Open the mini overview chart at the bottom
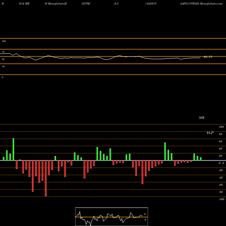This screenshot has height=226, width=226. pos(112,217)
